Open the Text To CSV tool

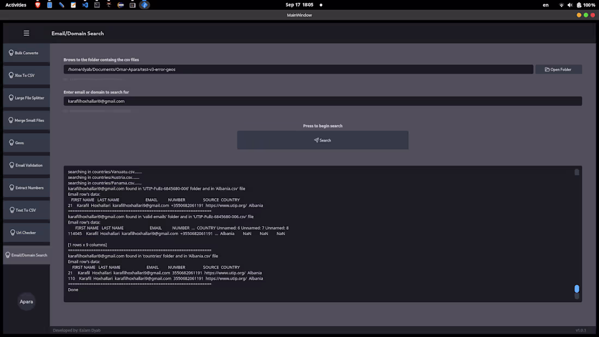coord(26,210)
